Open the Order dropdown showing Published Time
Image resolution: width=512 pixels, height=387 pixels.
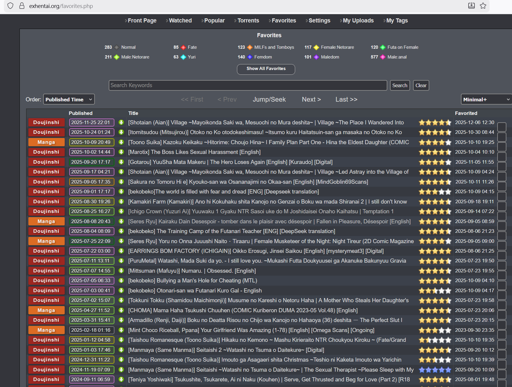click(x=69, y=99)
